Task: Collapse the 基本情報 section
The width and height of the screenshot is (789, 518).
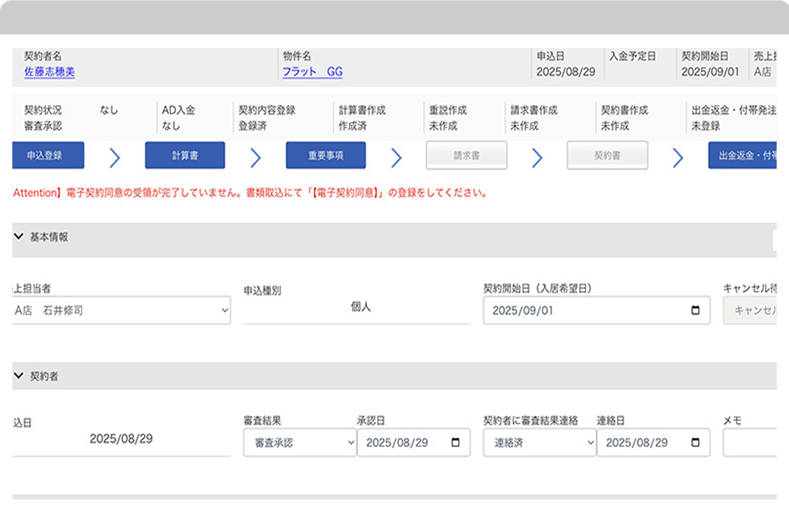Action: point(18,237)
